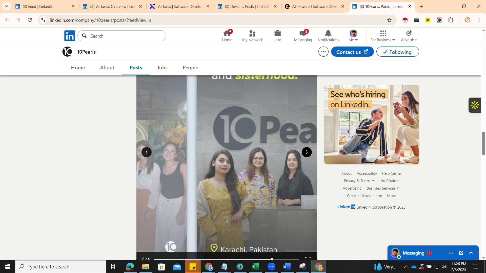Close the Vartanix Software Development tab
Image resolution: width=486 pixels, height=273 pixels.
click(208, 6)
